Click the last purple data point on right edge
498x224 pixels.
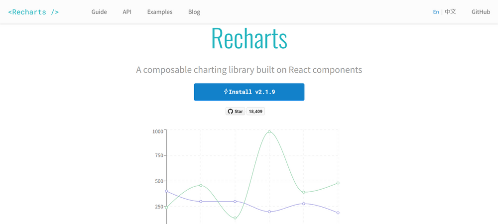[338, 213]
